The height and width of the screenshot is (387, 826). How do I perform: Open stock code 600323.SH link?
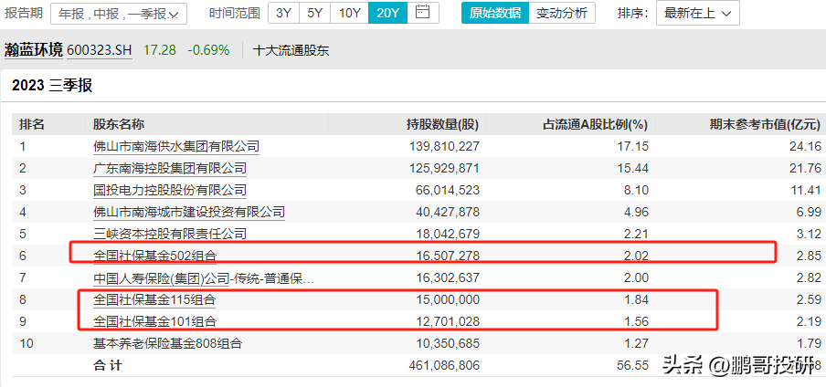point(100,50)
